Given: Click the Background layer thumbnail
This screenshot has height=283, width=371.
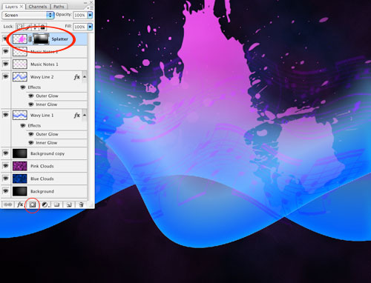Looking at the screenshot, I should [x=20, y=191].
